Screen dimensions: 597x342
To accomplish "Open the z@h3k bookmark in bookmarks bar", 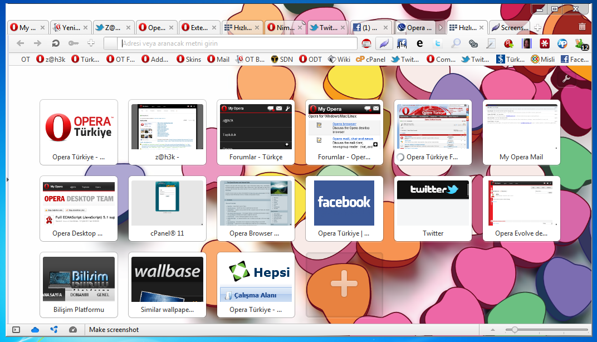I will pos(51,60).
